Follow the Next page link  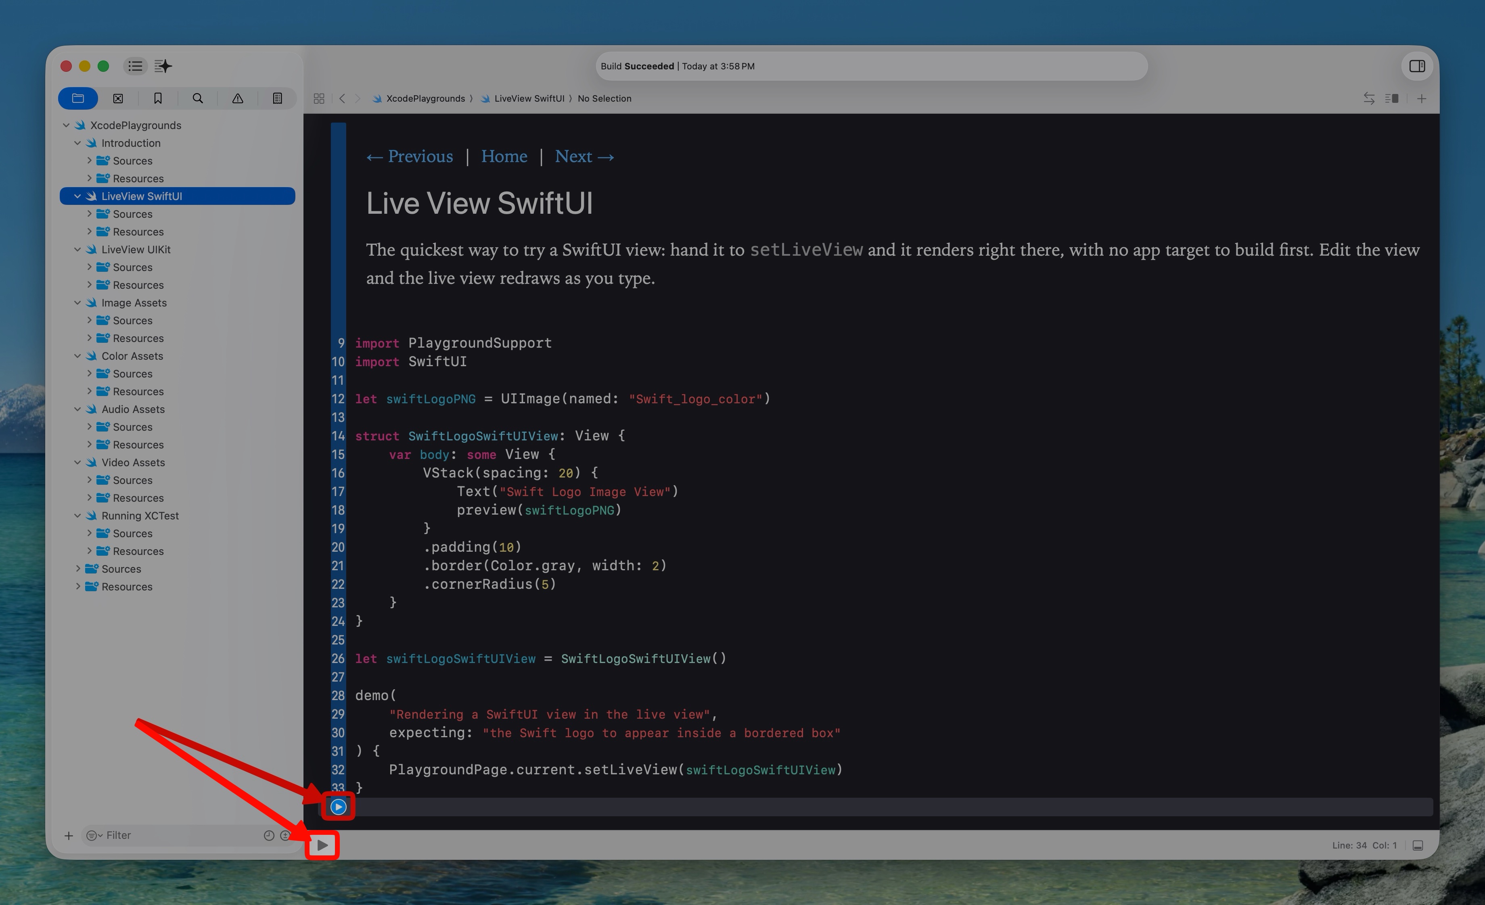click(585, 156)
